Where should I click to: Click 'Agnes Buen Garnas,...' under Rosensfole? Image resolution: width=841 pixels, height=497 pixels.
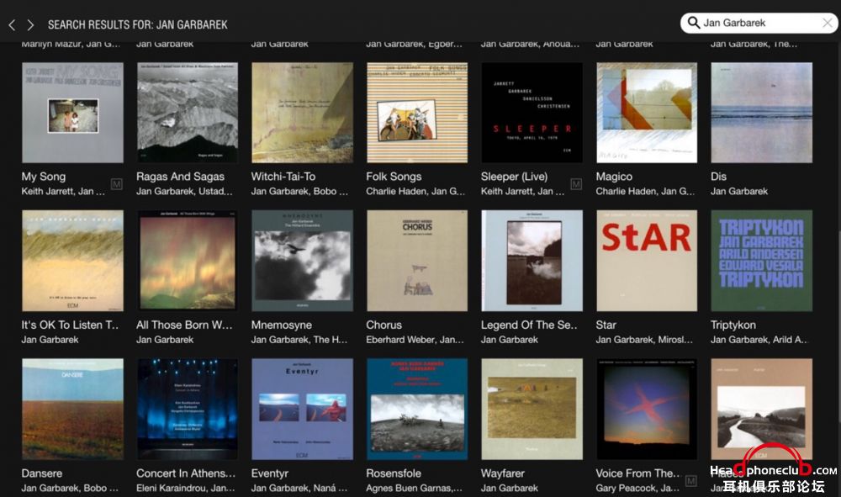tap(414, 489)
